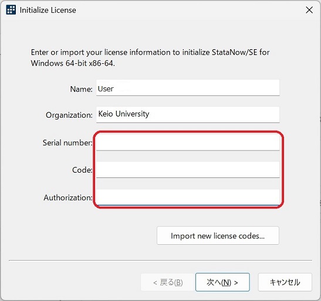Focus the Name input field
The width and height of the screenshot is (321, 301).
188,88
